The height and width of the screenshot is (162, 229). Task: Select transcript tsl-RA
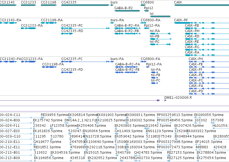[x=160, y=34]
